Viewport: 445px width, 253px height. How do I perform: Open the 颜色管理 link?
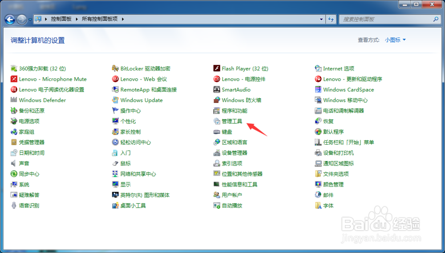tap(333, 185)
